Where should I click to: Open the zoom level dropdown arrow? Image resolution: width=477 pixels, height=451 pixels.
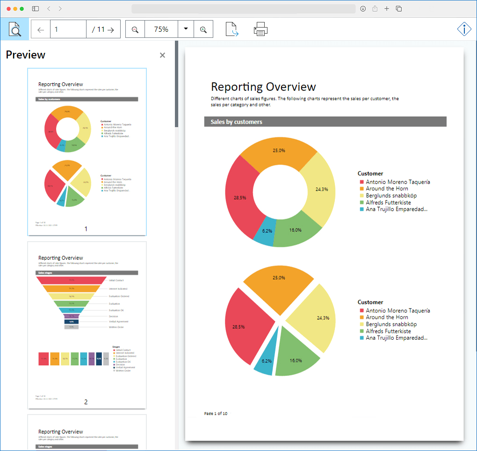[x=186, y=29]
